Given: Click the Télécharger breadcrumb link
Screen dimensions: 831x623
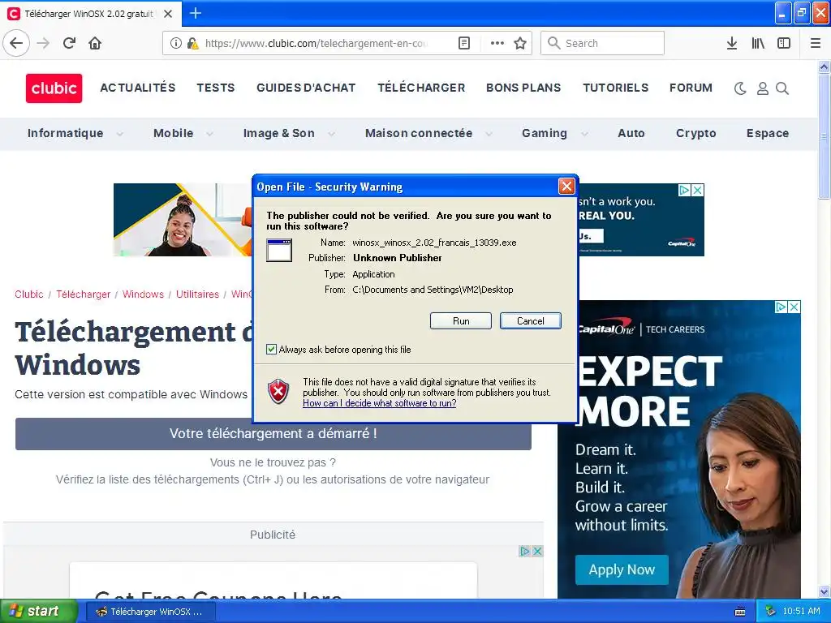Looking at the screenshot, I should point(84,294).
